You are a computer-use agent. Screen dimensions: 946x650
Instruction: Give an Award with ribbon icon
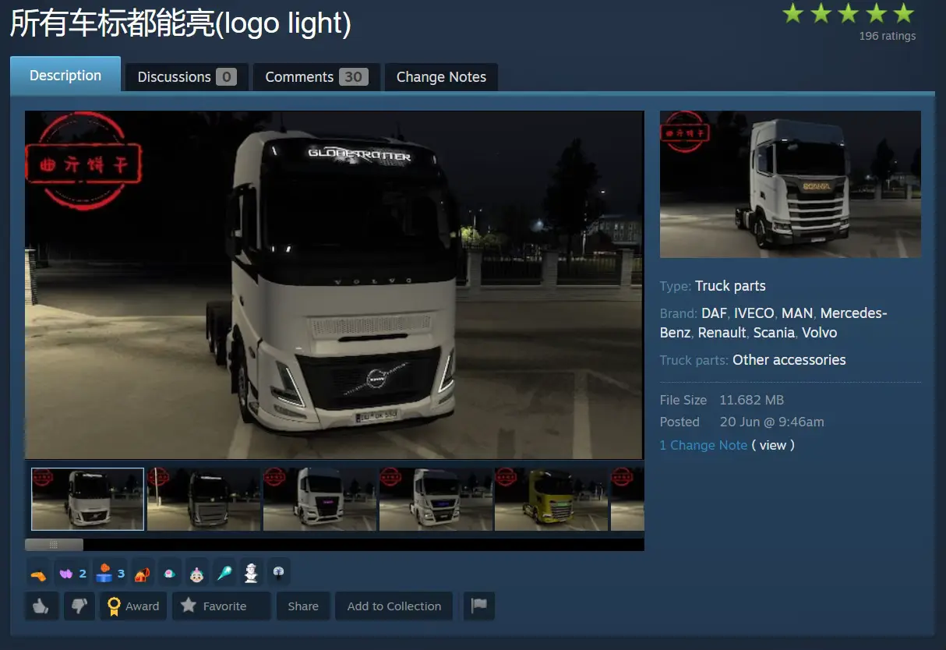(133, 606)
